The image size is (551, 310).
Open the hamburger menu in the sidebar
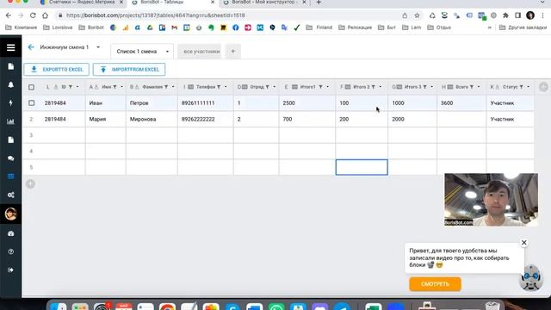tap(10, 47)
